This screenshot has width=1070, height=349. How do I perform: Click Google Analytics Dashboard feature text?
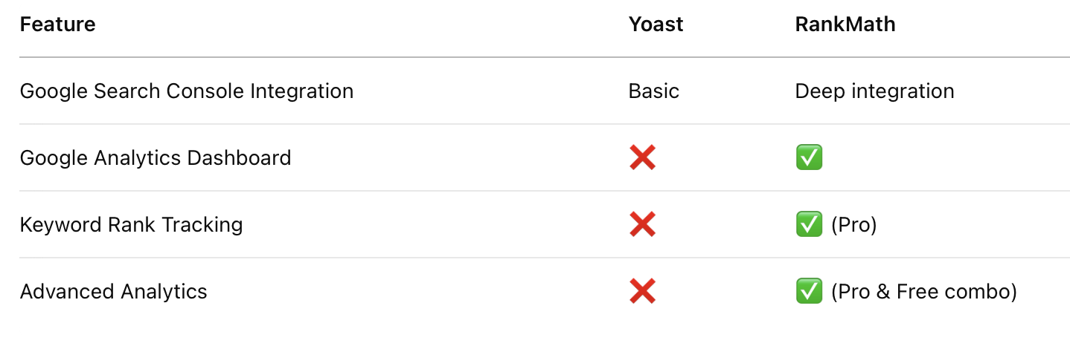pos(156,158)
